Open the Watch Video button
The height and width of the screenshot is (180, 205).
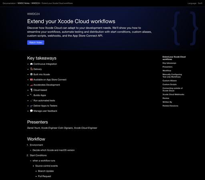(36, 42)
